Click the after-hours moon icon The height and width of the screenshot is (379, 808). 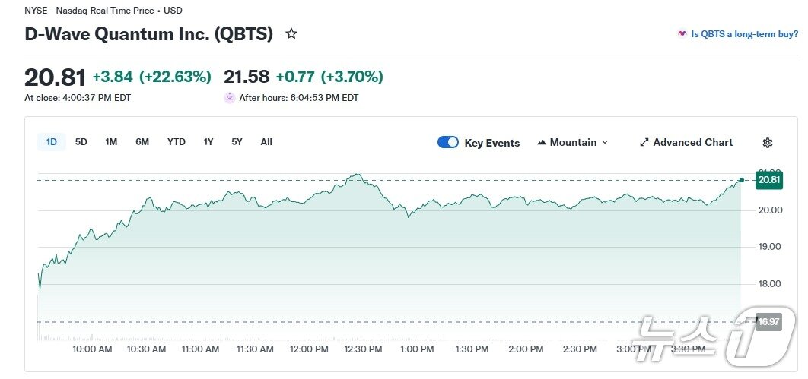click(x=229, y=97)
